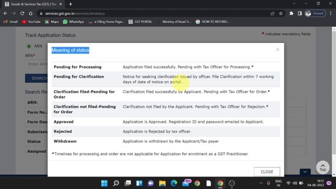
Task: Open the circular app icon at the taskbar's end
Action: click(232, 183)
